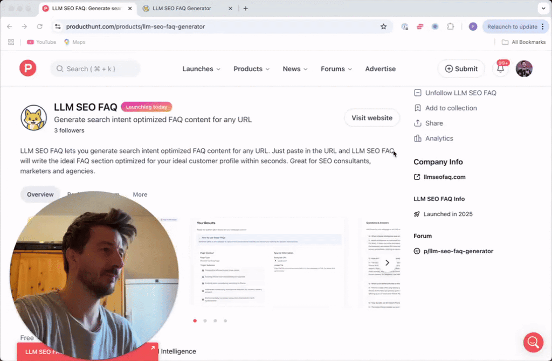Click Share in the sidebar

point(429,123)
